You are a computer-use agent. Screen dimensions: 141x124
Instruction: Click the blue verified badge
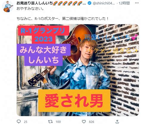click(90, 3)
